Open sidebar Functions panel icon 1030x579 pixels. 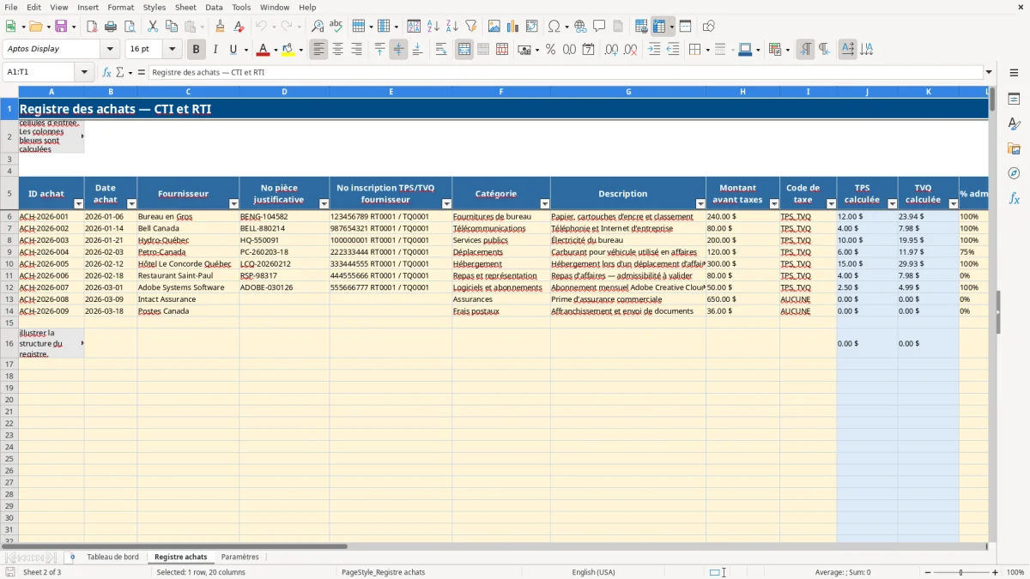click(1014, 198)
